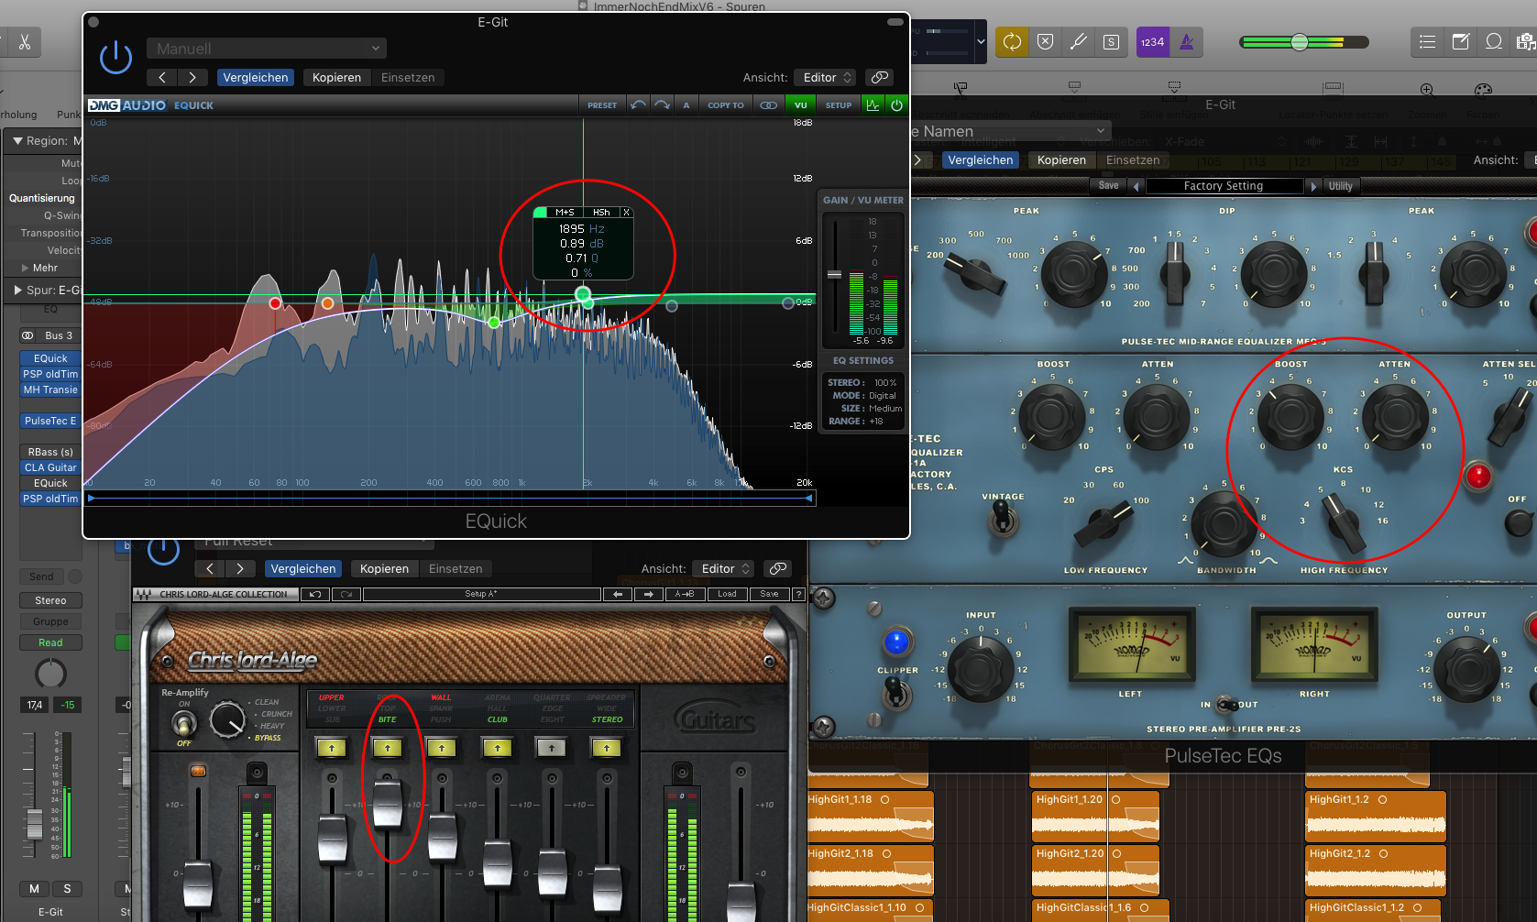
Task: Click Vergleichen in the EQuick window
Action: pos(256,78)
